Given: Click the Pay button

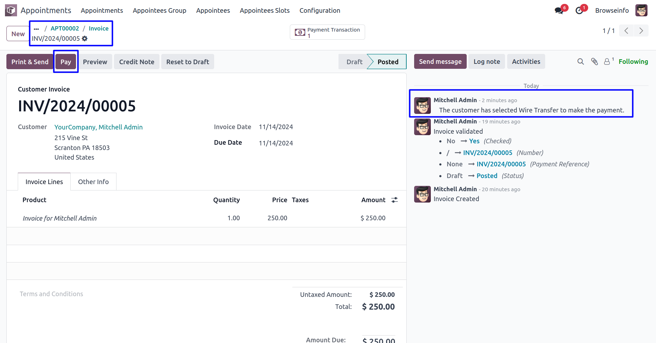Looking at the screenshot, I should (66, 62).
